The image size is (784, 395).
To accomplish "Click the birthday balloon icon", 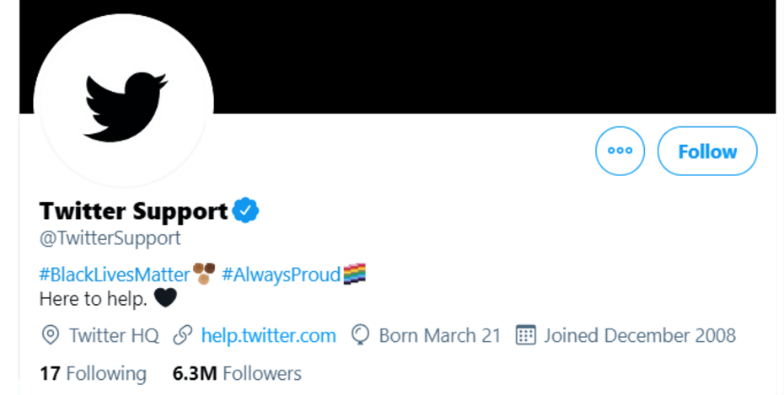I will [361, 335].
